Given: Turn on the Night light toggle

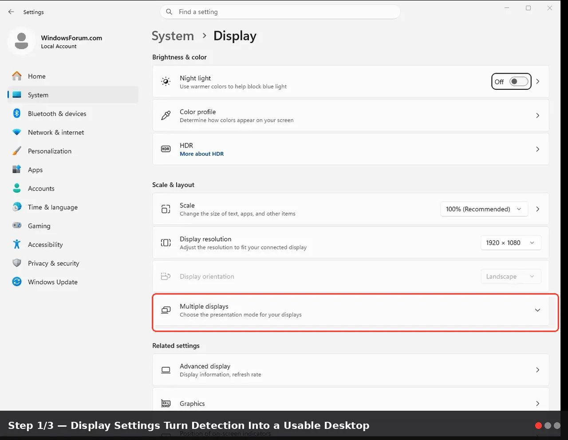Looking at the screenshot, I should tap(519, 82).
